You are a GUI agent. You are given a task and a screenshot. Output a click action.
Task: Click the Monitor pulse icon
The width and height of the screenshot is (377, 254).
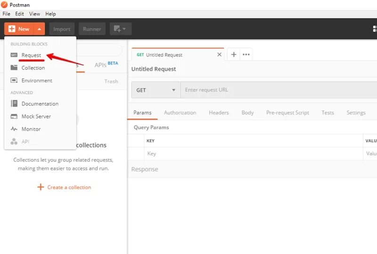[14, 129]
